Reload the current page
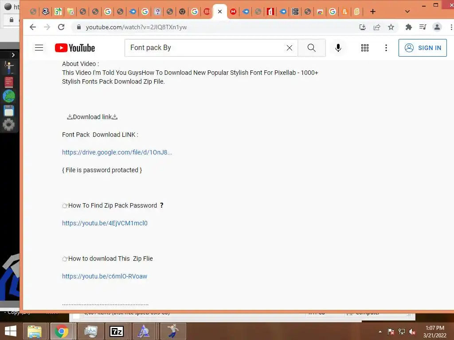 61,27
